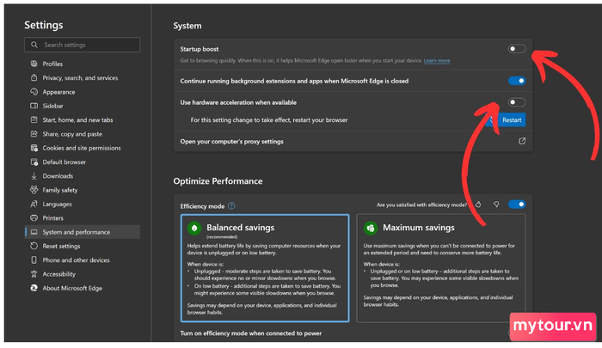Click the Appearance icon in sidebar
The height and width of the screenshot is (348, 602).
34,92
